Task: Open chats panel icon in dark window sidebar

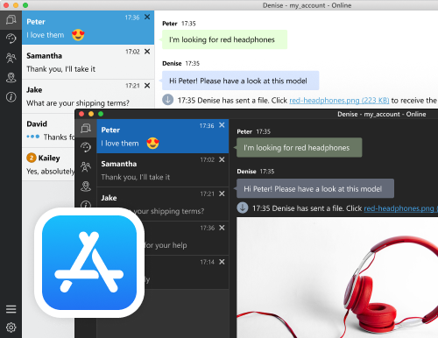Action: 86,128
